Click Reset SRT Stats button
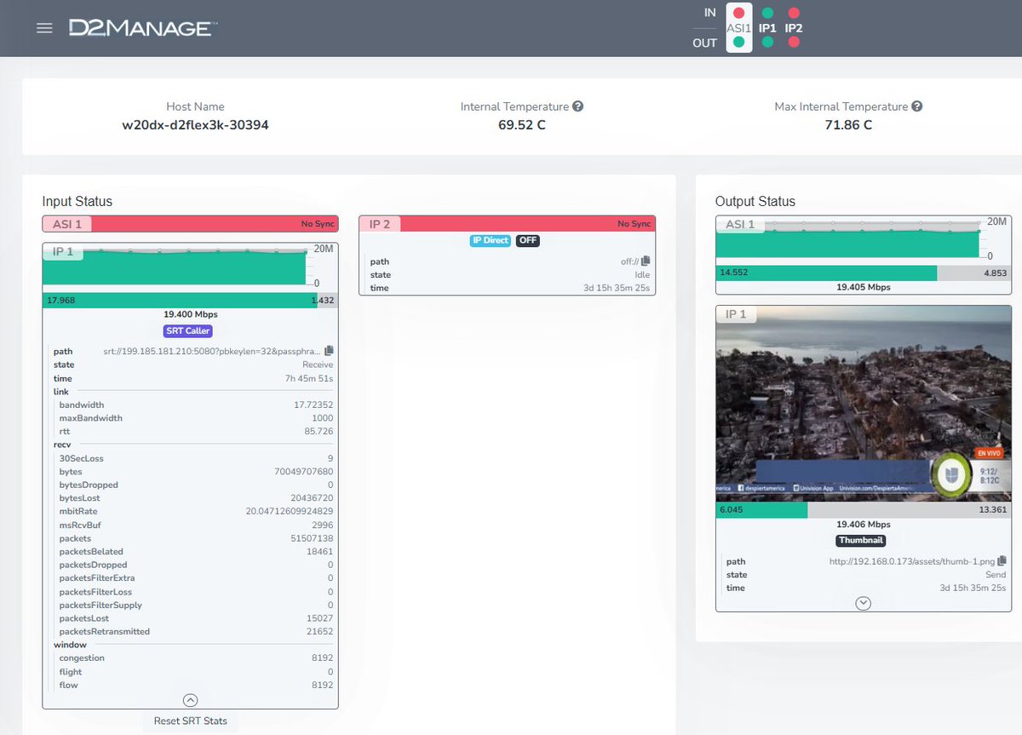Image resolution: width=1022 pixels, height=735 pixels. 191,721
